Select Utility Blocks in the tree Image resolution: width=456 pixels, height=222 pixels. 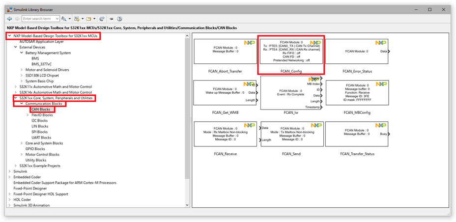click(36, 160)
